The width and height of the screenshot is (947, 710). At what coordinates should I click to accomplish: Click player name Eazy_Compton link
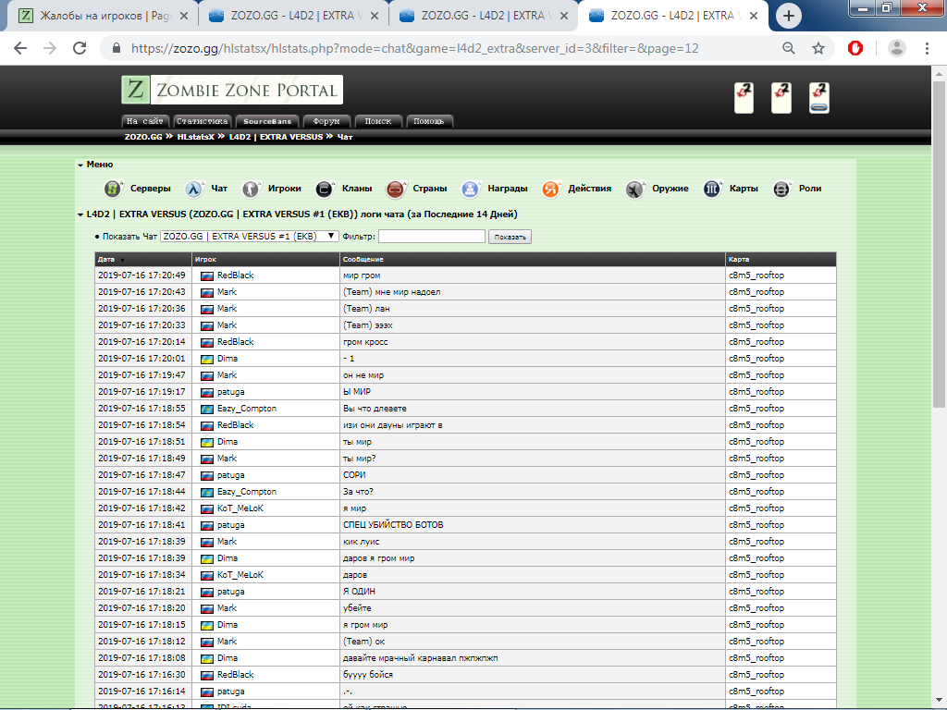click(x=246, y=409)
